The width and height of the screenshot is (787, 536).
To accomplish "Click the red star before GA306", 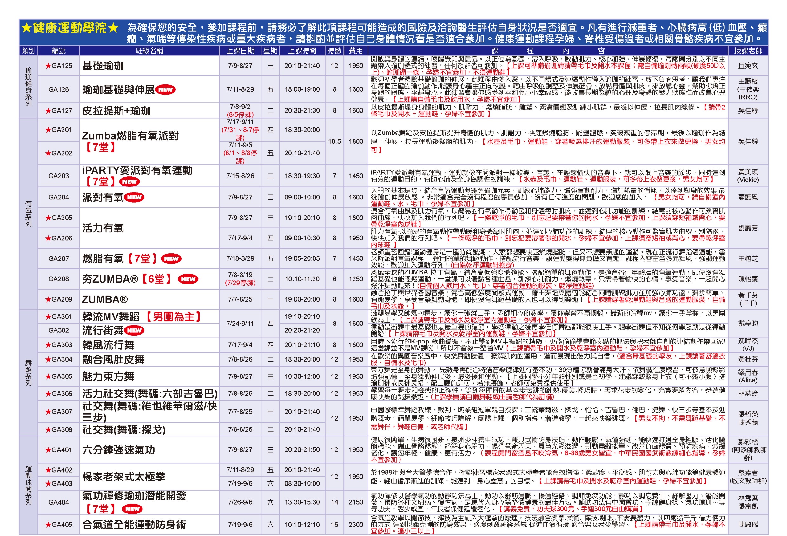I will [x=48, y=394].
